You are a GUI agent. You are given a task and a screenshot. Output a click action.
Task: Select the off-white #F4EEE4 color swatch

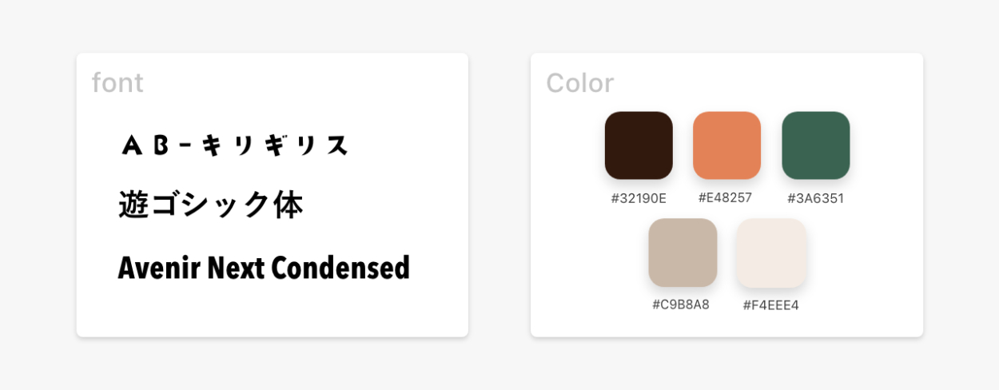point(771,253)
